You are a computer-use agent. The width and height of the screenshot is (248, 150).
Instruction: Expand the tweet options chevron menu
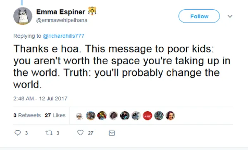click(230, 16)
